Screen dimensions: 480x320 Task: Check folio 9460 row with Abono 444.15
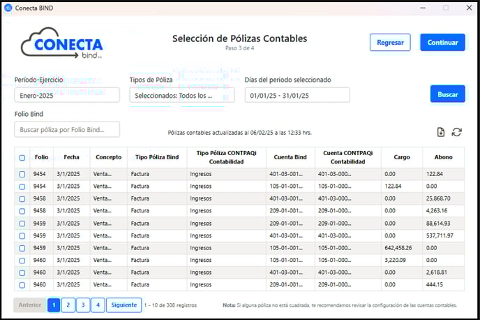[x=22, y=285]
